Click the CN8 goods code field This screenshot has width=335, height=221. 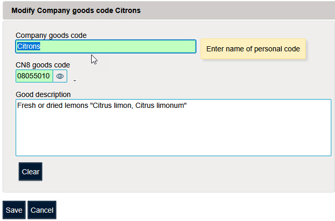[x=34, y=76]
